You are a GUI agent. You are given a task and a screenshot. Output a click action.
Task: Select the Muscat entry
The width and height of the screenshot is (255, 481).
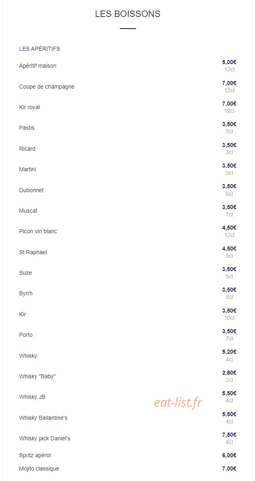[x=28, y=211]
